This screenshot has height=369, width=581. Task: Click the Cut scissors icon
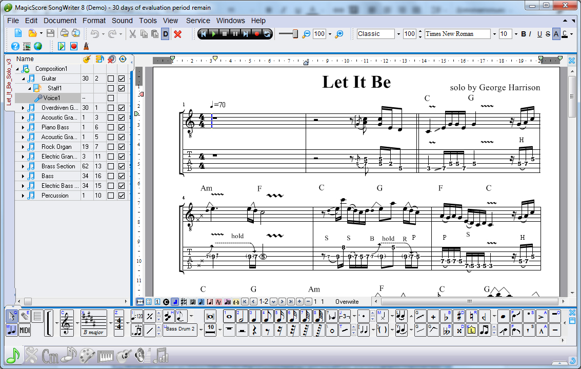132,34
